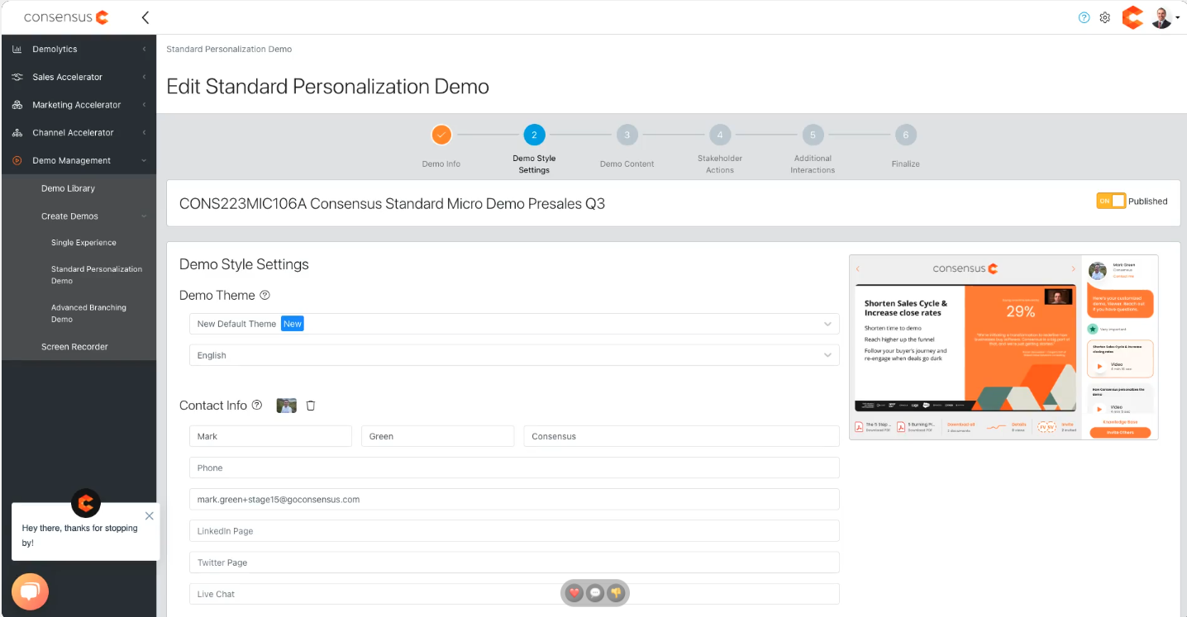
Task: Click the heart reaction icon
Action: pos(574,593)
